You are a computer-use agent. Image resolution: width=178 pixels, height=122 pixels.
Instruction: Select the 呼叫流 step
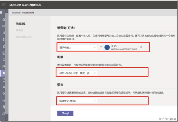(x=19, y=30)
